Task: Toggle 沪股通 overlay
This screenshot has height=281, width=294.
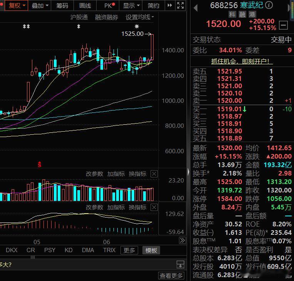Action: tap(79, 17)
